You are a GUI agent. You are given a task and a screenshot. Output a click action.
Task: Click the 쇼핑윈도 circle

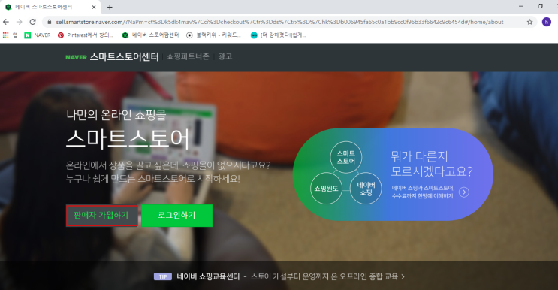tap(326, 189)
